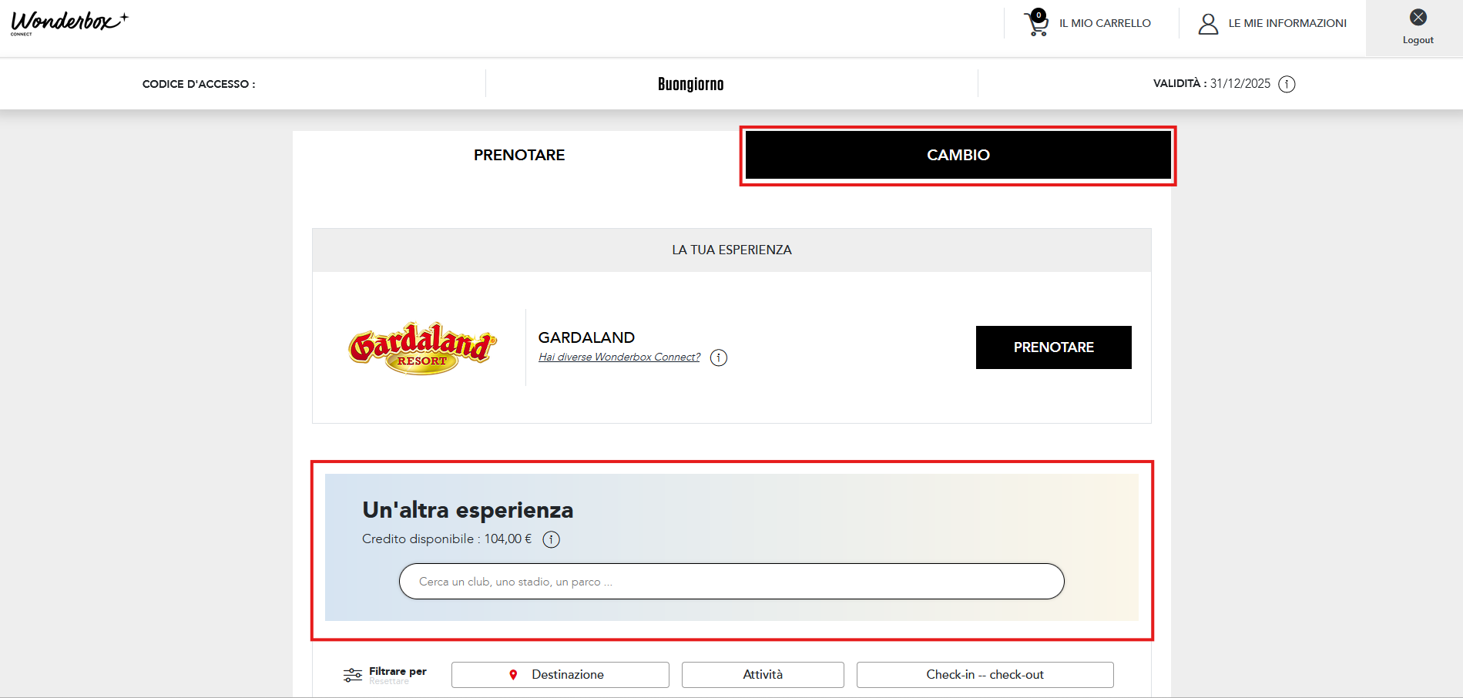Book Gardaland with PRENOTARE button
Viewport: 1463px width, 698px height.
pyautogui.click(x=1053, y=347)
